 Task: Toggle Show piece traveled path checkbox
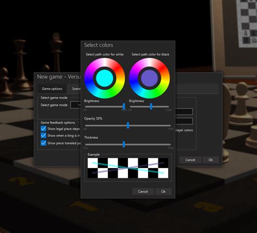pyautogui.click(x=43, y=143)
